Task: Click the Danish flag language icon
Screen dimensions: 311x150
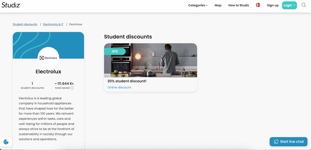Action: [x=258, y=5]
